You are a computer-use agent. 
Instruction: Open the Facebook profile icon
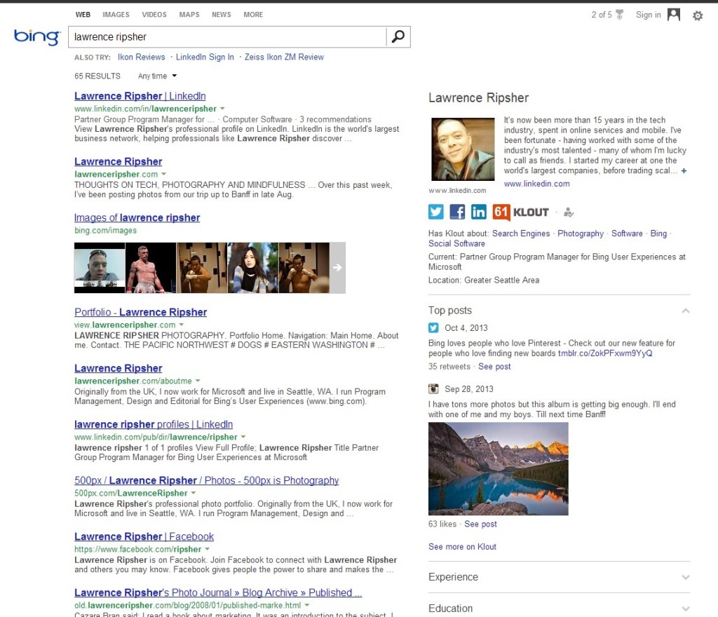pyautogui.click(x=457, y=212)
